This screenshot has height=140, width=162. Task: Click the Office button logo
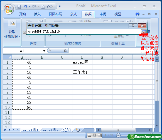(x=9, y=9)
